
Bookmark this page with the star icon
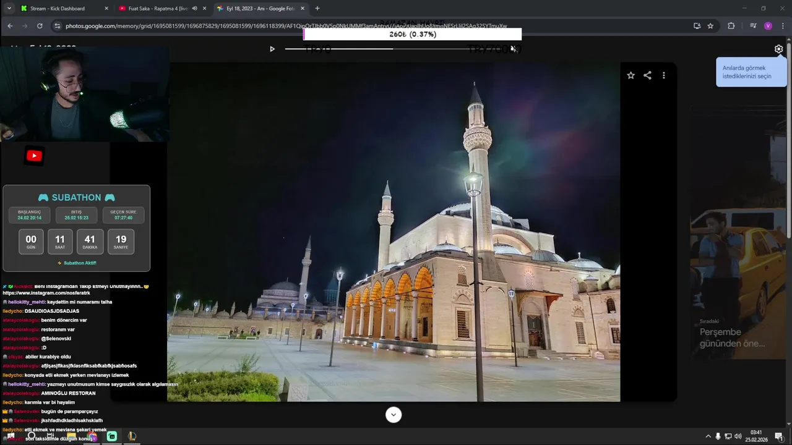coord(710,26)
